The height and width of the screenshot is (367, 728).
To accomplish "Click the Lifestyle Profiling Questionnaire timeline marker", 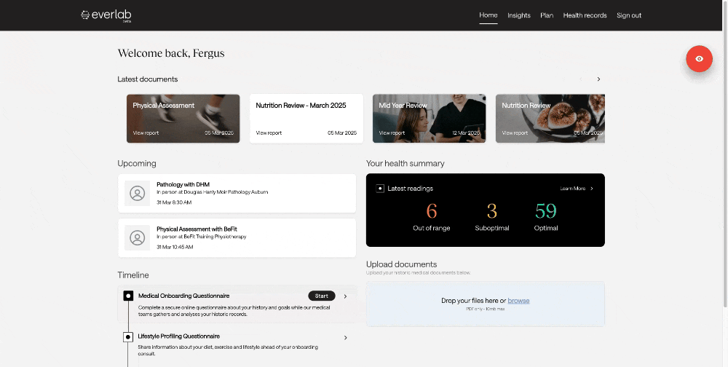I will click(128, 336).
